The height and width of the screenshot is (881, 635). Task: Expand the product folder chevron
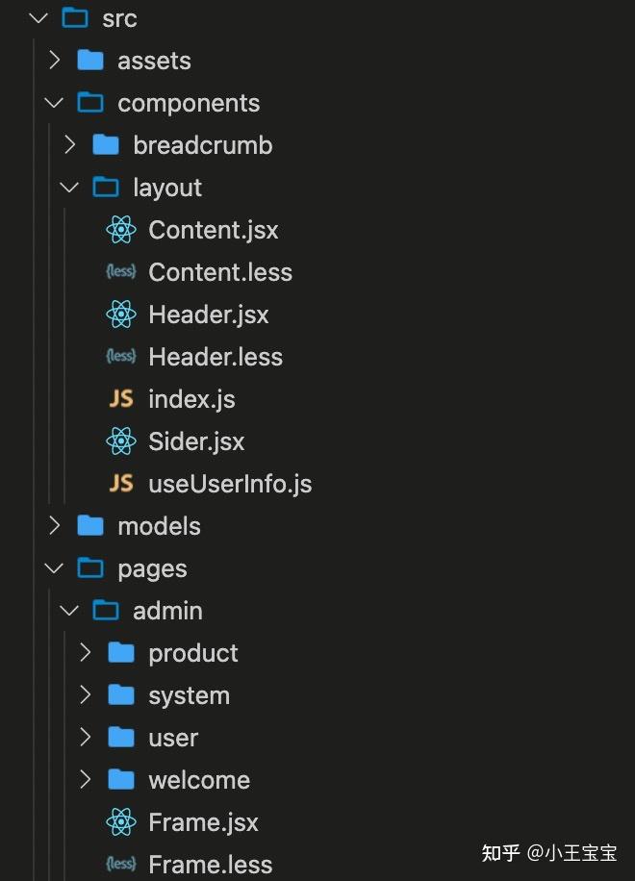coord(86,653)
